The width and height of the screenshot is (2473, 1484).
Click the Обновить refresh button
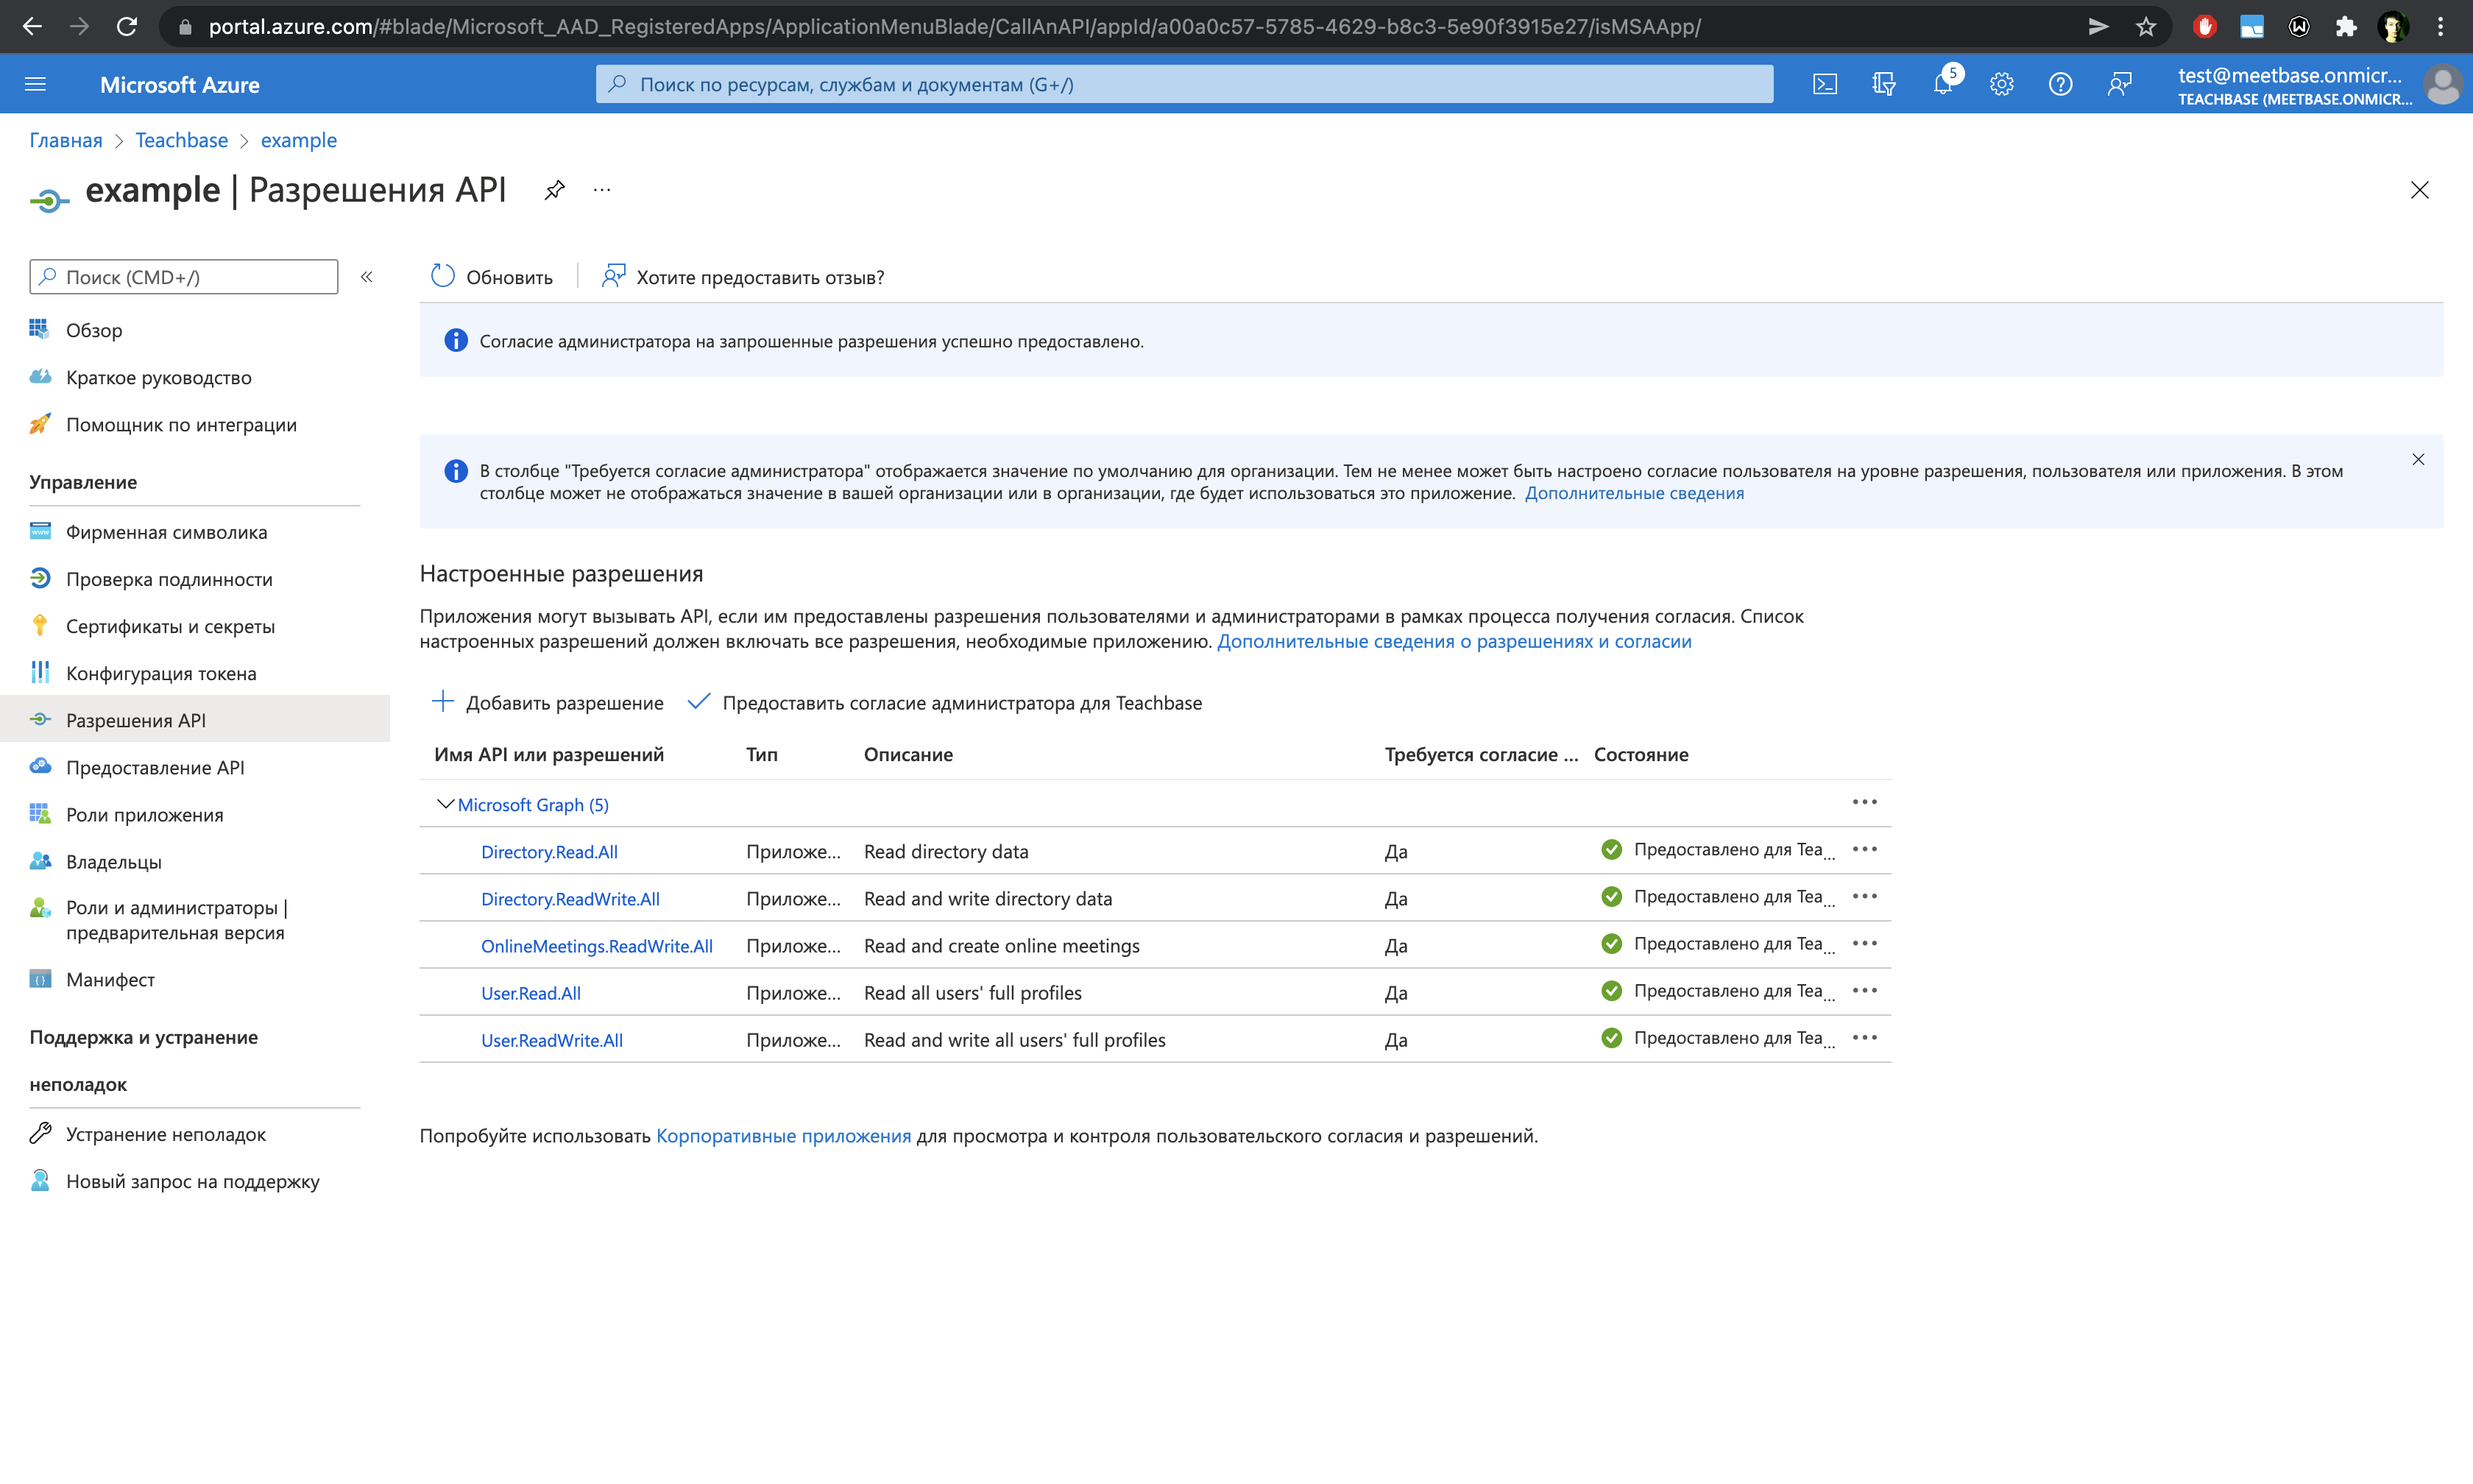491,277
